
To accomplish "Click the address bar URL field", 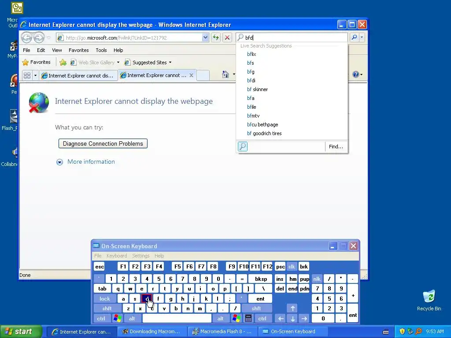I will [133, 38].
